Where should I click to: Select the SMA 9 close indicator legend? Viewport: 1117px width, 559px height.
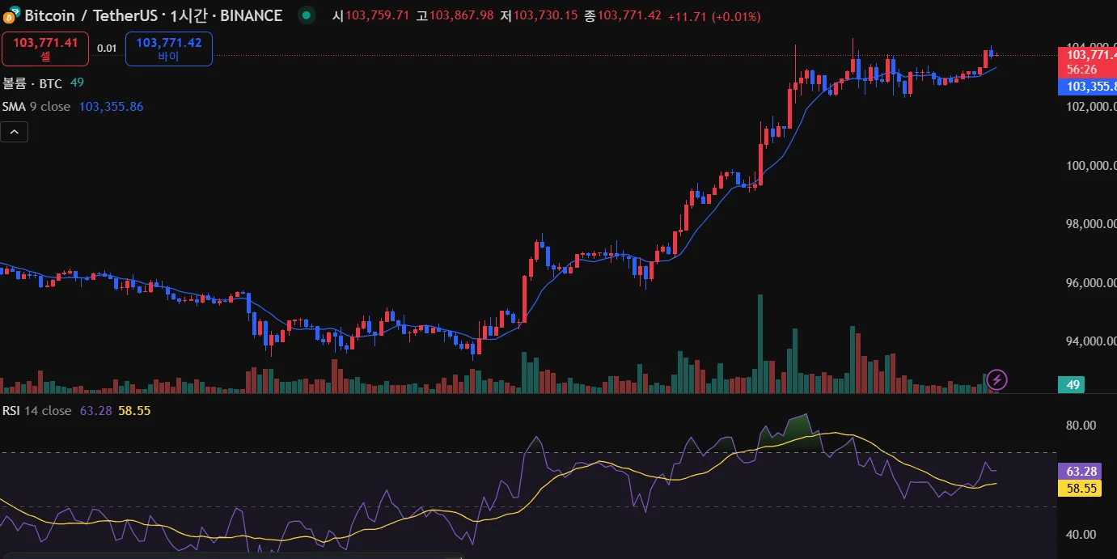coord(36,107)
